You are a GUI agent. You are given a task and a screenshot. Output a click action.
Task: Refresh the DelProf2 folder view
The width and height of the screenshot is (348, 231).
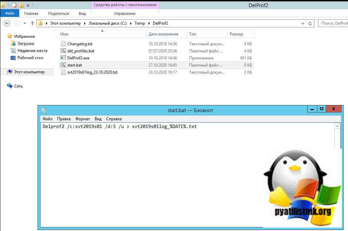click(x=310, y=23)
